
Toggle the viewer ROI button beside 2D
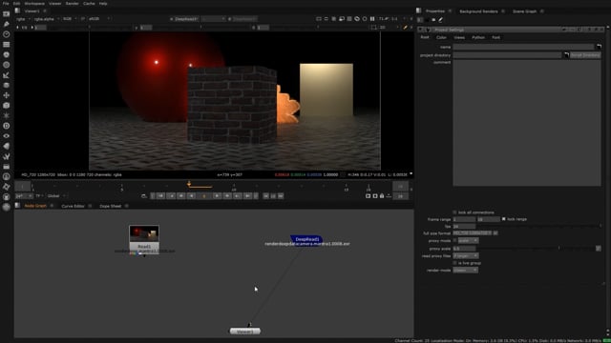[373, 28]
